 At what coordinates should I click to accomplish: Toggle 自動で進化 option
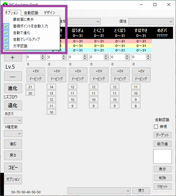31,33
